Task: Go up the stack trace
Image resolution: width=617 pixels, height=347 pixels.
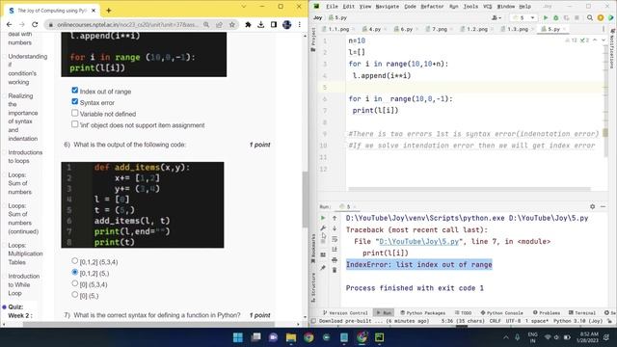Action: pyautogui.click(x=335, y=218)
